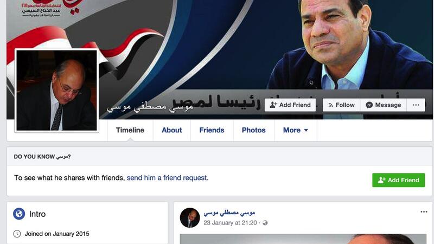Open the three-dot menu on cover photo
This screenshot has height=244, width=434.
point(416,105)
